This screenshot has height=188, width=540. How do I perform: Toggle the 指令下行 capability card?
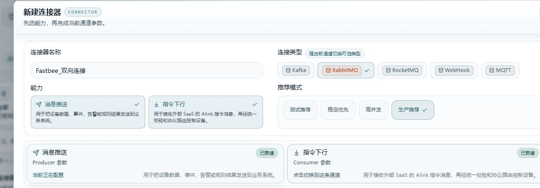(x=206, y=112)
